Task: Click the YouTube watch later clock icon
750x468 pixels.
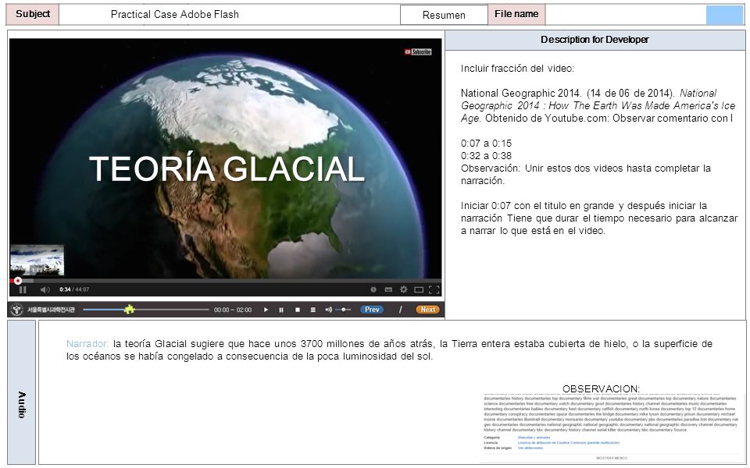Action: (373, 289)
